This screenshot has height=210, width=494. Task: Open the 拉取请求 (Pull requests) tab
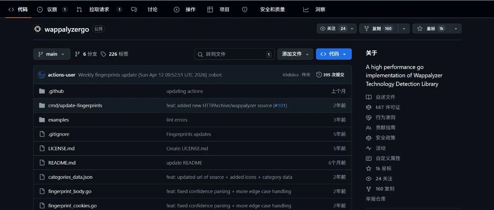pos(99,9)
